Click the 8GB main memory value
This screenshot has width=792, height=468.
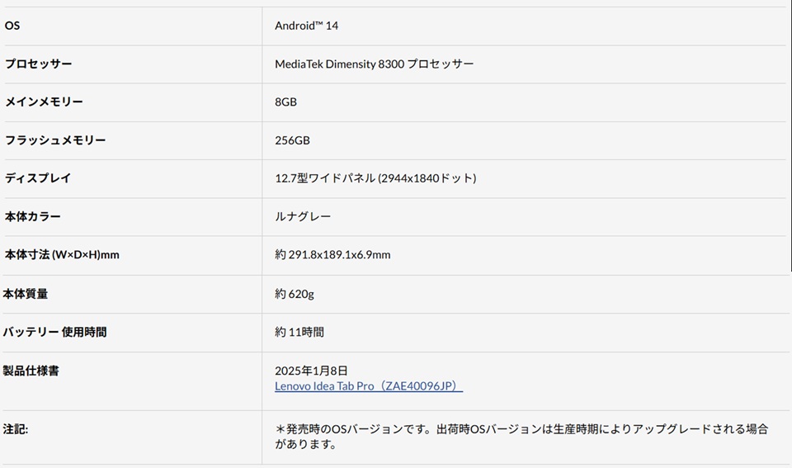pyautogui.click(x=285, y=102)
